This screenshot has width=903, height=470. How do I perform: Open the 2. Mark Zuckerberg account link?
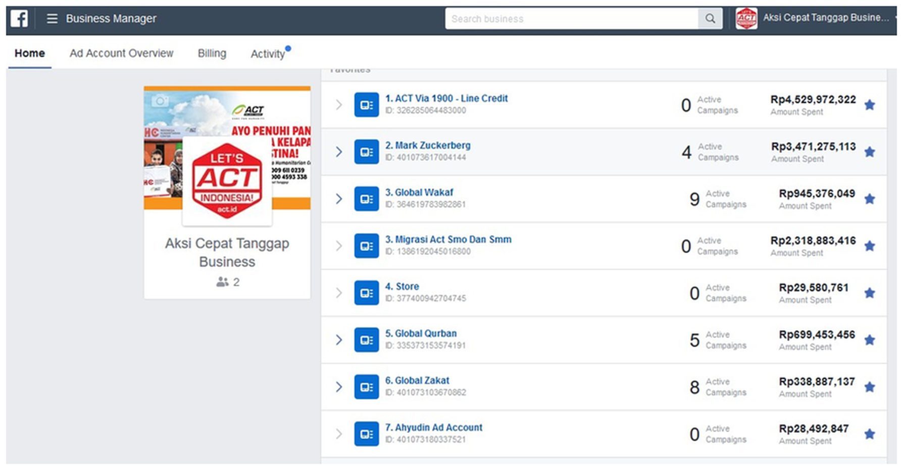428,146
